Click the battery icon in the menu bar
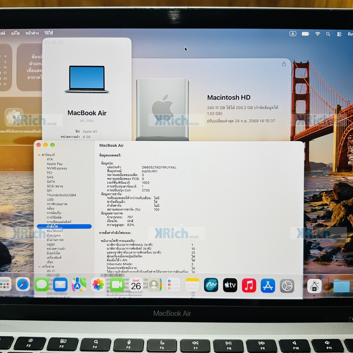 [305, 34]
